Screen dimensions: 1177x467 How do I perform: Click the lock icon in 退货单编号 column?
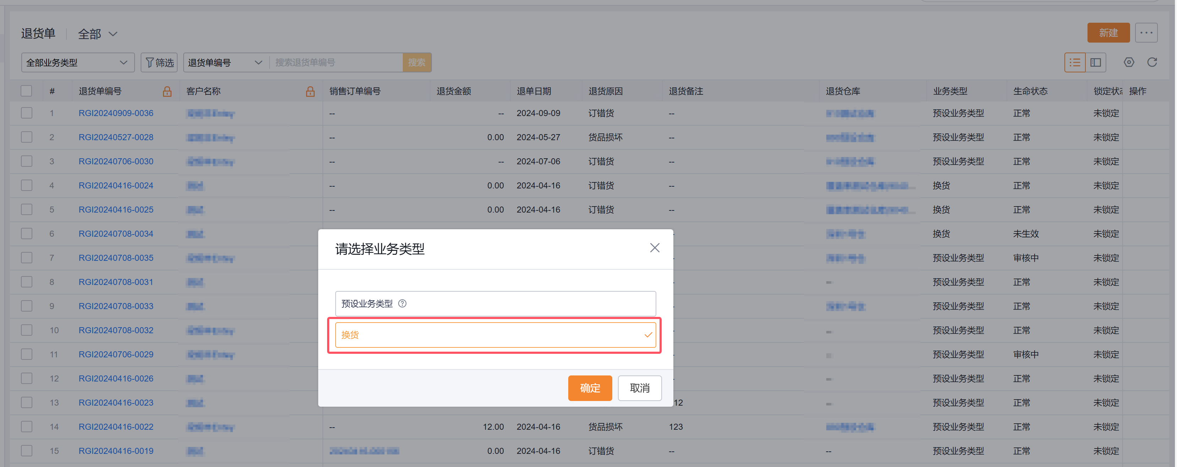167,91
